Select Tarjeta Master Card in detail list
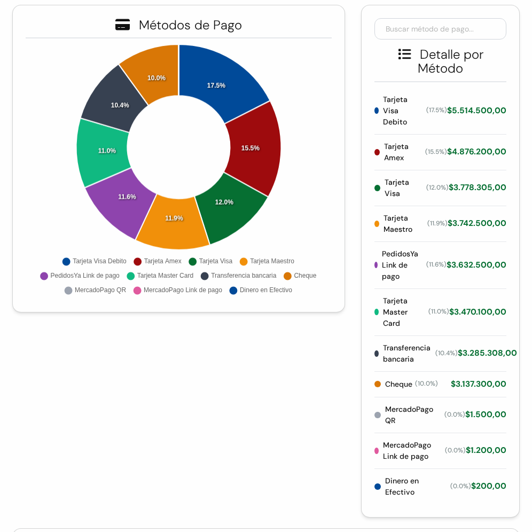 [x=395, y=312]
